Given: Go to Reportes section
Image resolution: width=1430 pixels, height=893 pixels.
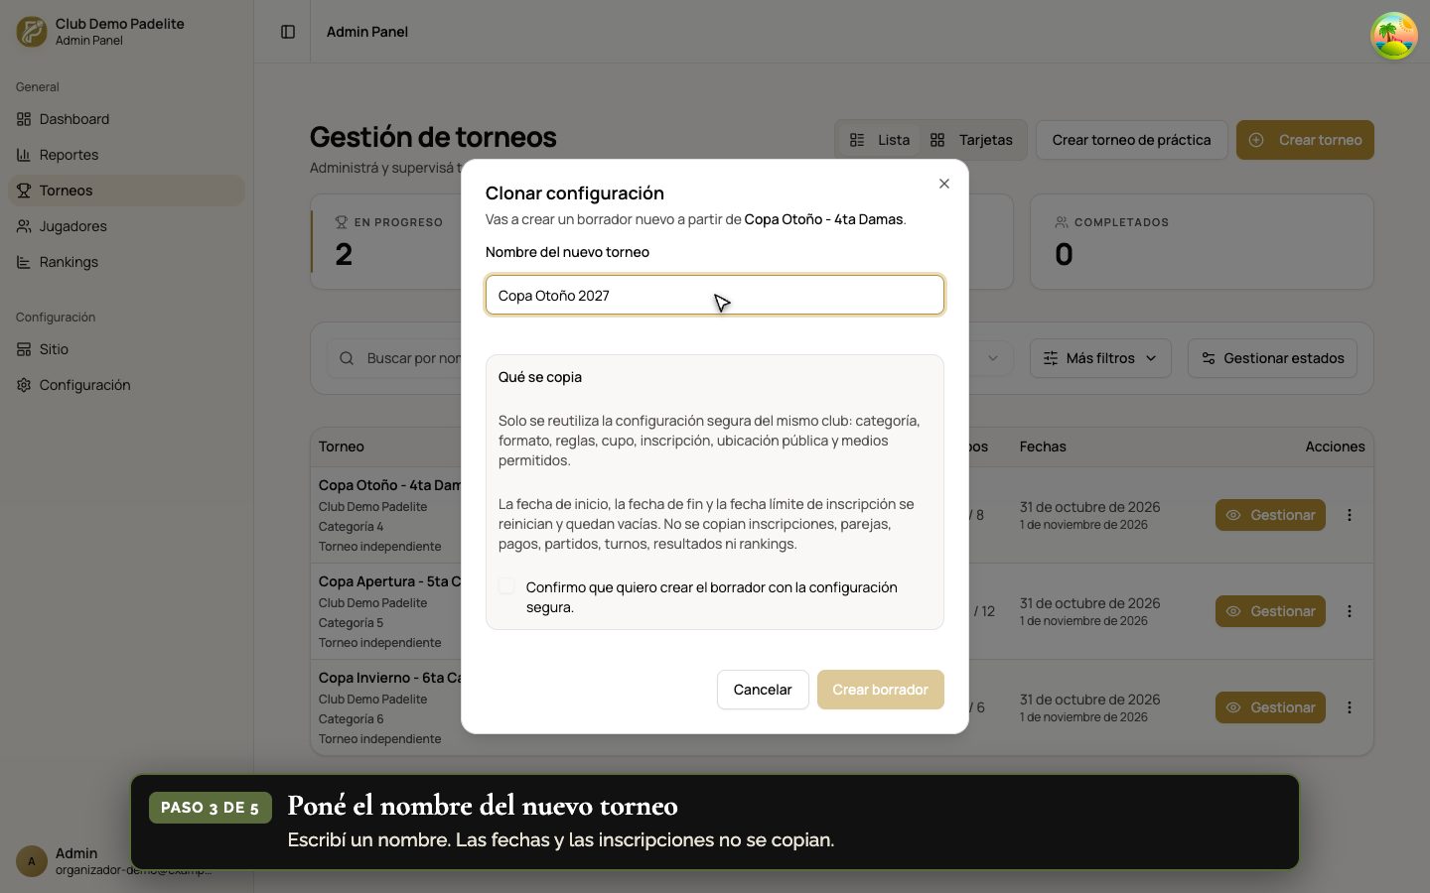Looking at the screenshot, I should 126,155.
